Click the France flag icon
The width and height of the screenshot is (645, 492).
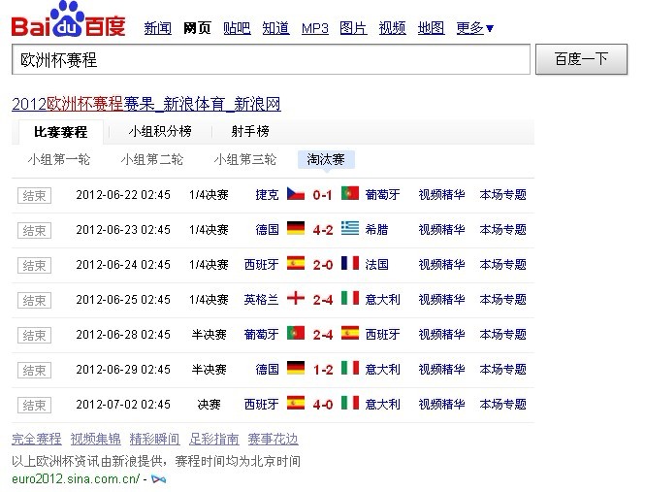click(349, 264)
